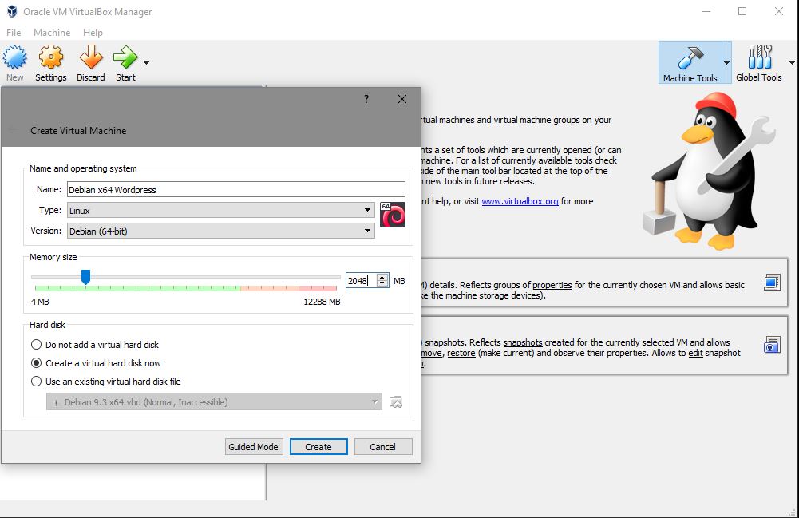Open the File menu
Screen dimensions: 799x518
[x=14, y=33]
